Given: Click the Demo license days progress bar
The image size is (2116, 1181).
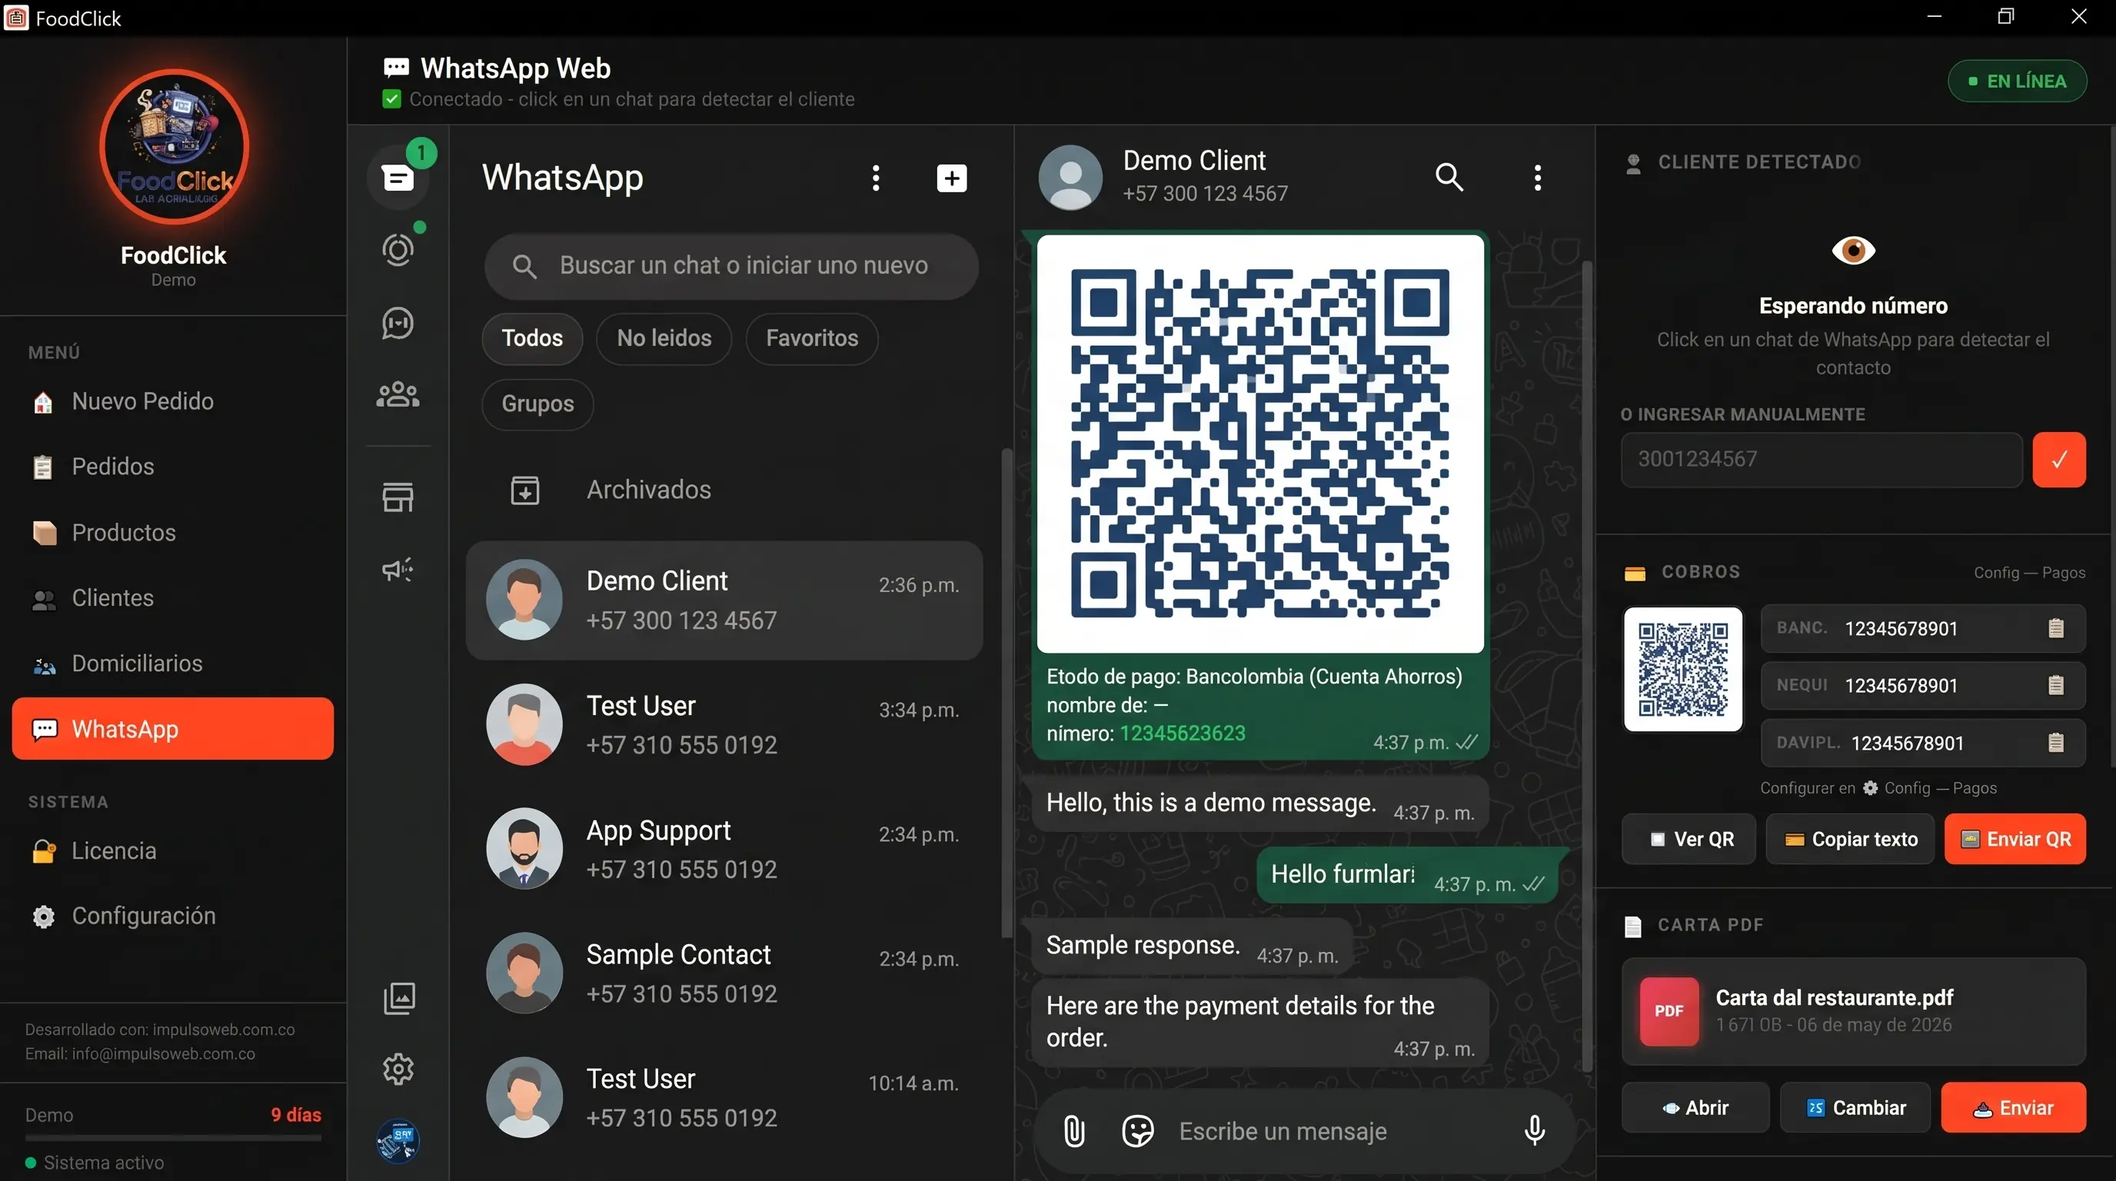Looking at the screenshot, I should click(173, 1138).
